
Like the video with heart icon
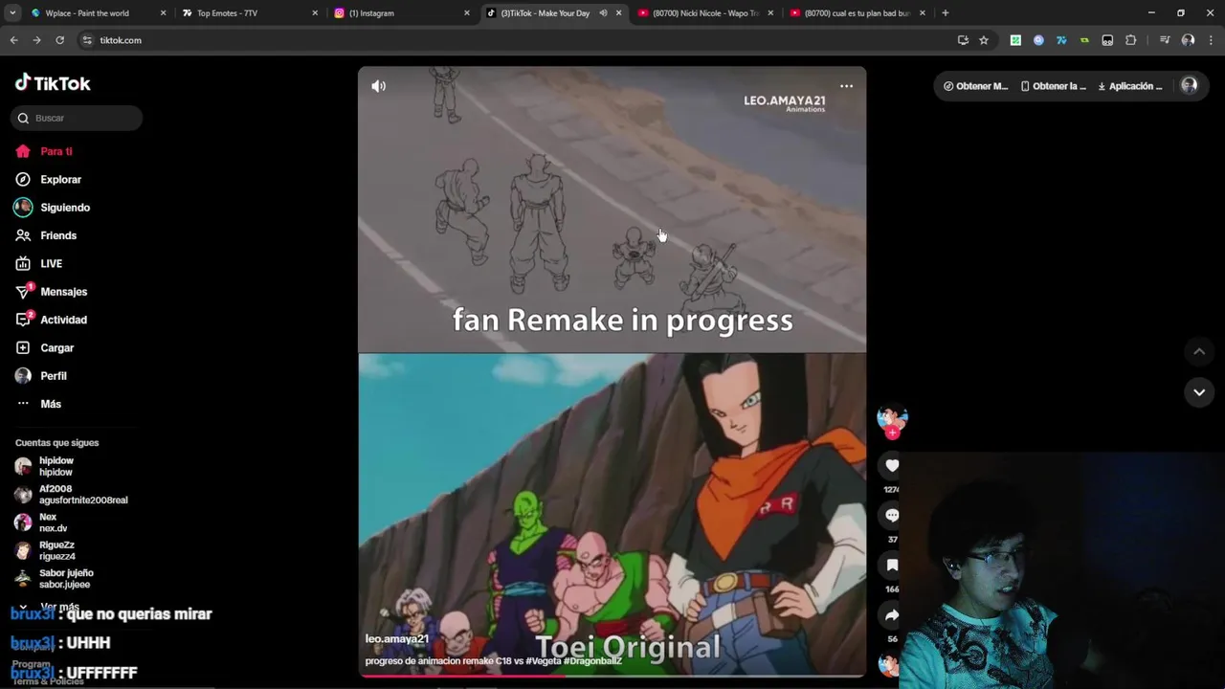[x=892, y=465]
